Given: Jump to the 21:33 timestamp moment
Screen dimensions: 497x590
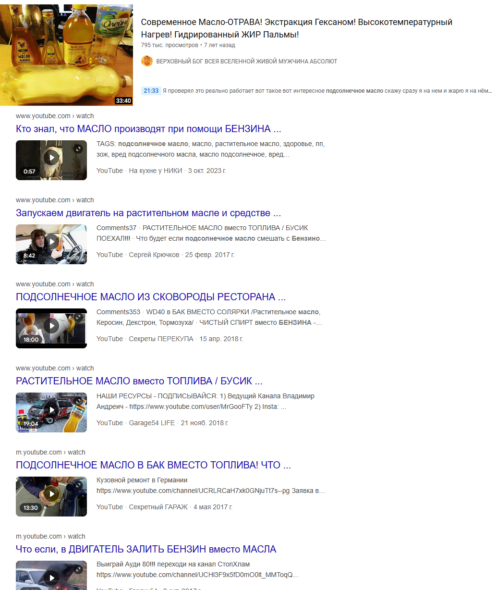Looking at the screenshot, I should (x=151, y=91).
